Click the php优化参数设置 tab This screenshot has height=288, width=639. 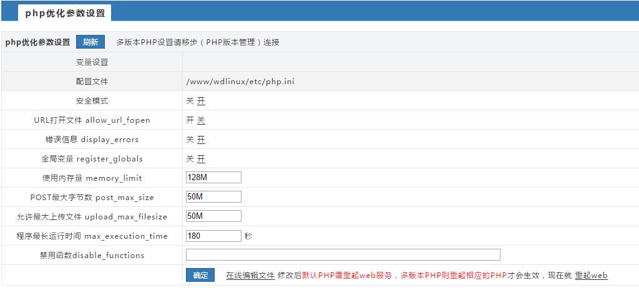(65, 13)
